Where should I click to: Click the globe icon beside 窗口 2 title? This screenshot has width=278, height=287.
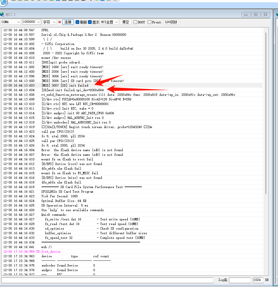click(x=2, y=14)
